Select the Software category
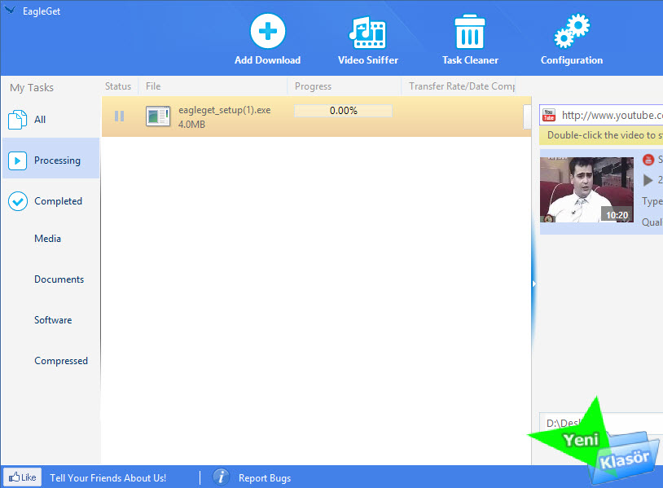 click(x=53, y=320)
